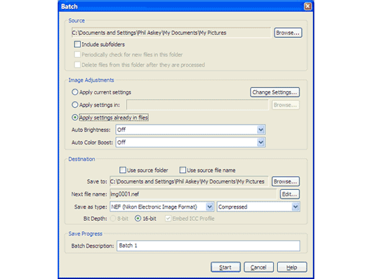Image resolution: width=372 pixels, height=279 pixels.
Task: Click the Save to path field
Action: [189, 182]
